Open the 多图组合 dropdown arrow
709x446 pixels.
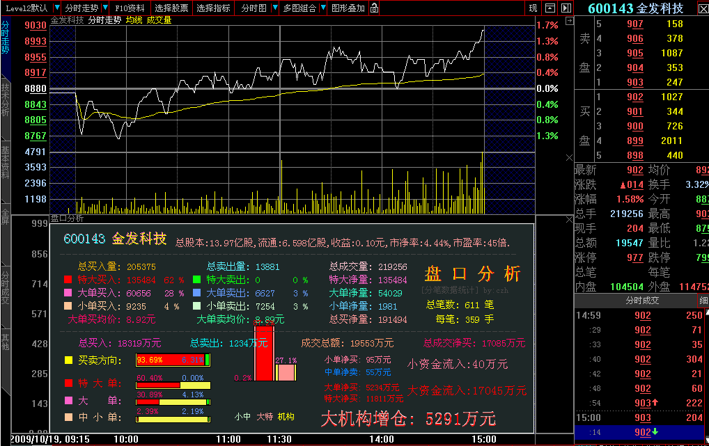tap(323, 8)
